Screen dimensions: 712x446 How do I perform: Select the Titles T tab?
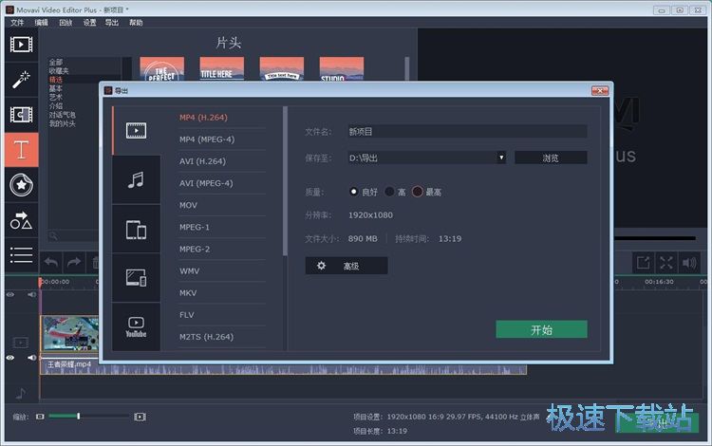tap(21, 150)
